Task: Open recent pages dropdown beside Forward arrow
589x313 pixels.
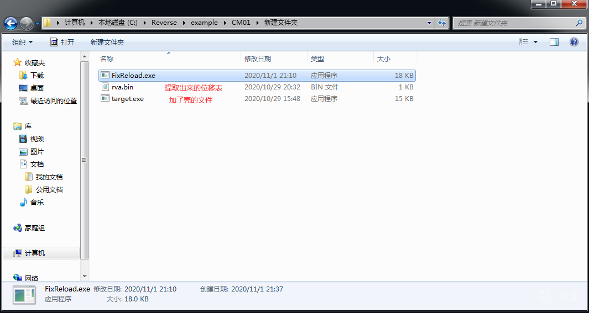Action: point(37,24)
